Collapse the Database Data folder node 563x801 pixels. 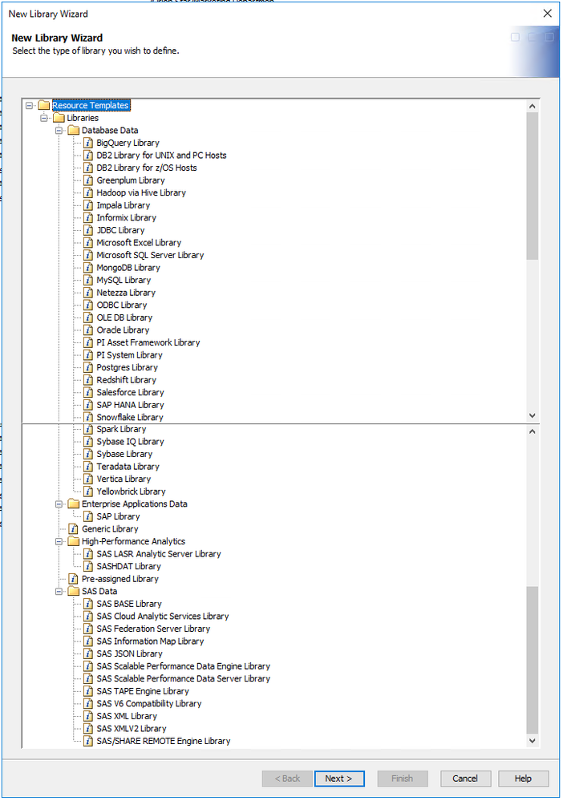[59, 130]
